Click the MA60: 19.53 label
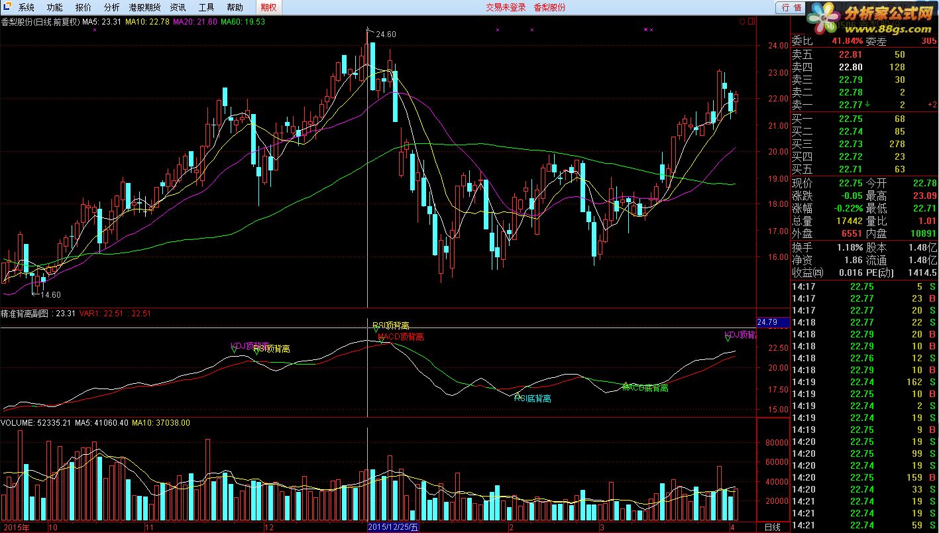 click(243, 22)
